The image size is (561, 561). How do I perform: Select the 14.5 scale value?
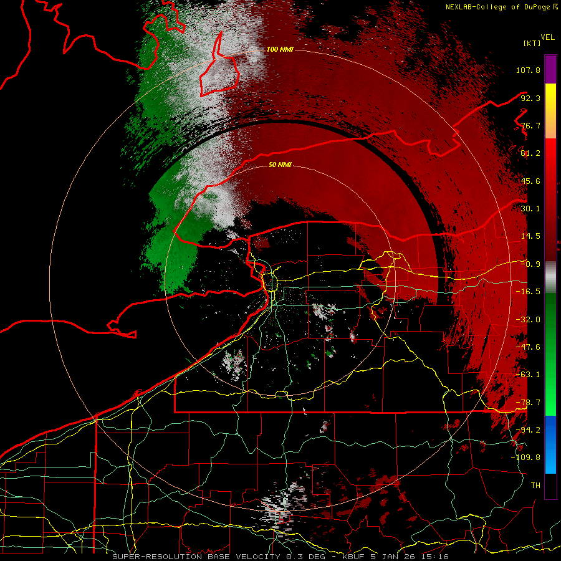coord(530,236)
